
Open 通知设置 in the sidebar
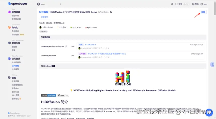(15, 92)
